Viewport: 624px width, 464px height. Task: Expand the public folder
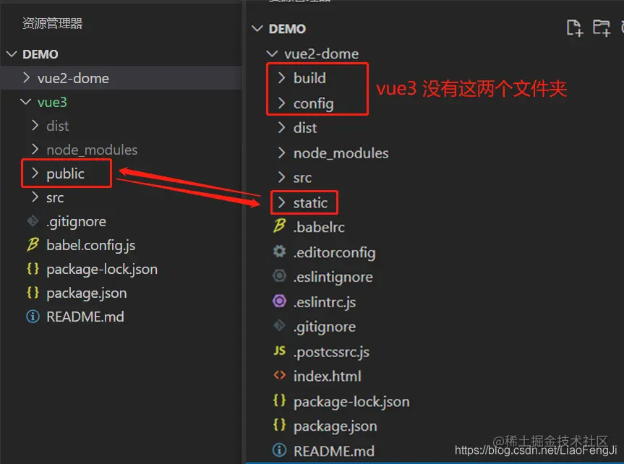(x=35, y=173)
